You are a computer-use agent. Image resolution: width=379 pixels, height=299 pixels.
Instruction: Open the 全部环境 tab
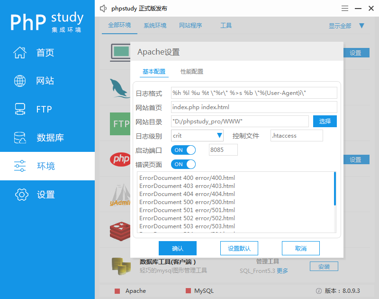pyautogui.click(x=119, y=25)
